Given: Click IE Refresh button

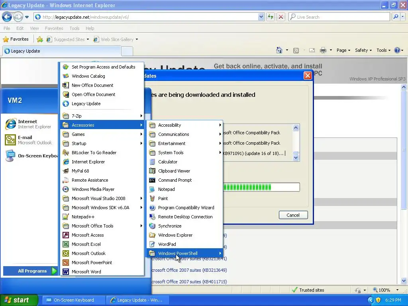Looking at the screenshot, I should (271, 17).
